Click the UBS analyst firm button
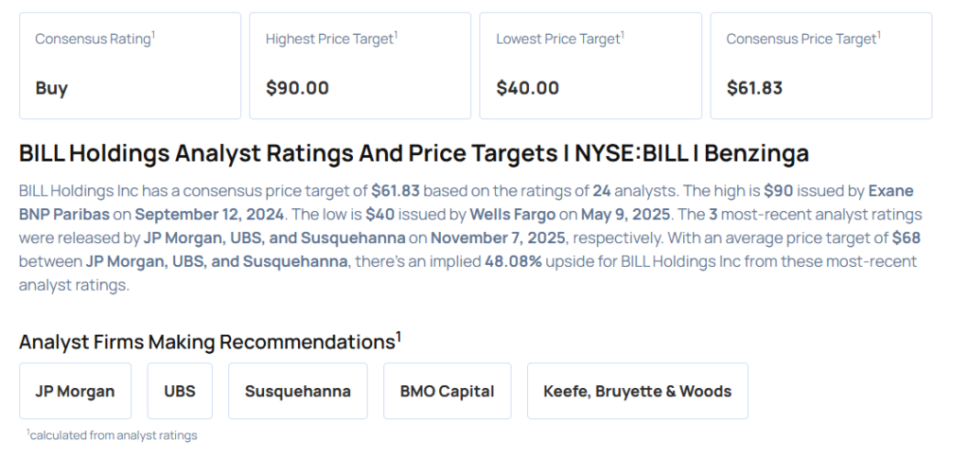Viewport: 969px width, 476px height. coord(180,391)
